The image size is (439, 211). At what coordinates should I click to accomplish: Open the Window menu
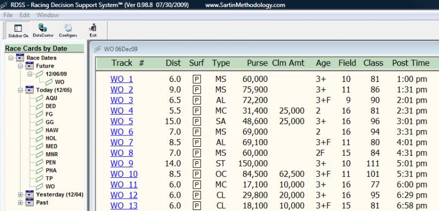click(48, 15)
